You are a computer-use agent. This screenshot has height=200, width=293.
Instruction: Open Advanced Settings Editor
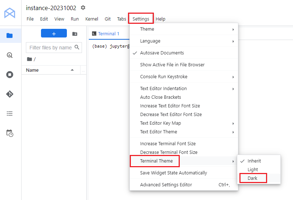[x=166, y=185]
